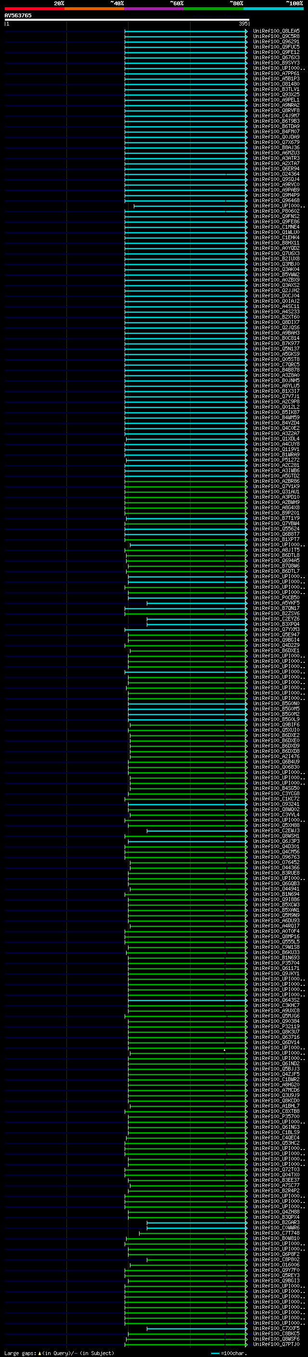Select the AV563765 query sequence label
308x1357 pixels.
[18, 15]
